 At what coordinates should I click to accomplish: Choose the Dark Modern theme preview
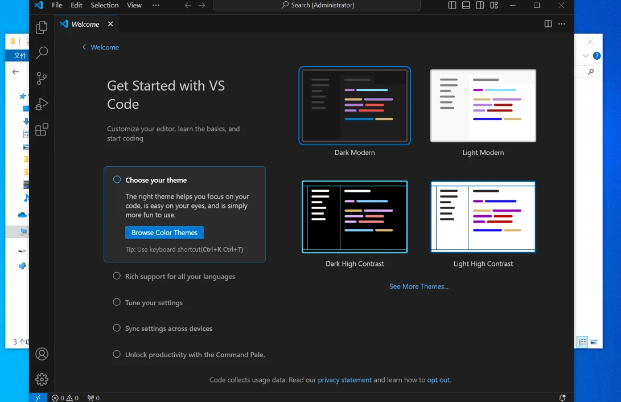click(x=355, y=106)
